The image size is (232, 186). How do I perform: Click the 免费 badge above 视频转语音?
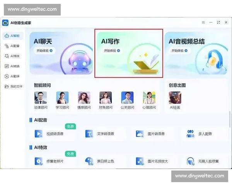pyautogui.click(x=70, y=126)
